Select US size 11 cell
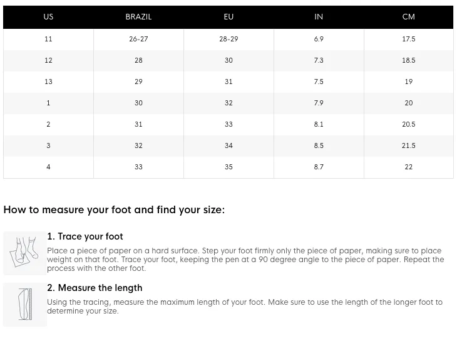Image resolution: width=462 pixels, height=338 pixels. [48, 40]
